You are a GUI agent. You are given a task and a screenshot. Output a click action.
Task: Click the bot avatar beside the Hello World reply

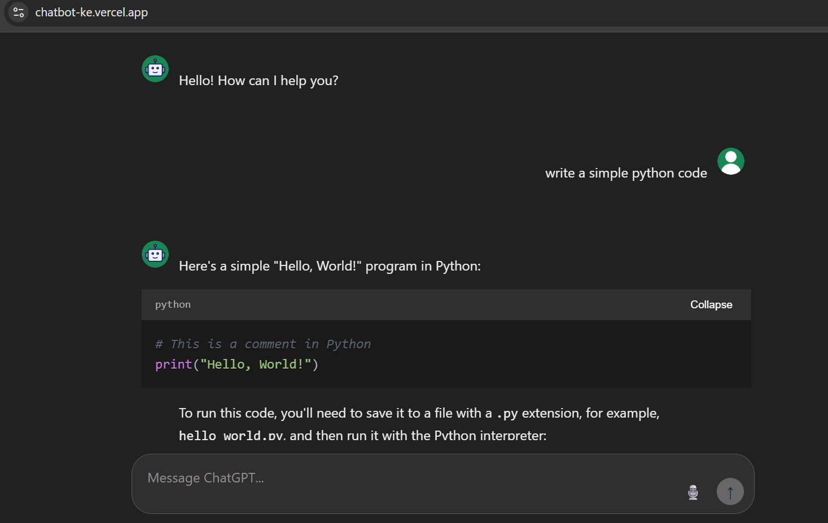(x=155, y=254)
